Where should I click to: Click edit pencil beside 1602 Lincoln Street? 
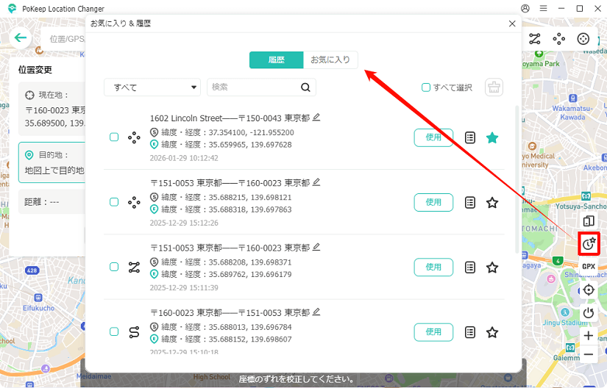click(x=316, y=118)
